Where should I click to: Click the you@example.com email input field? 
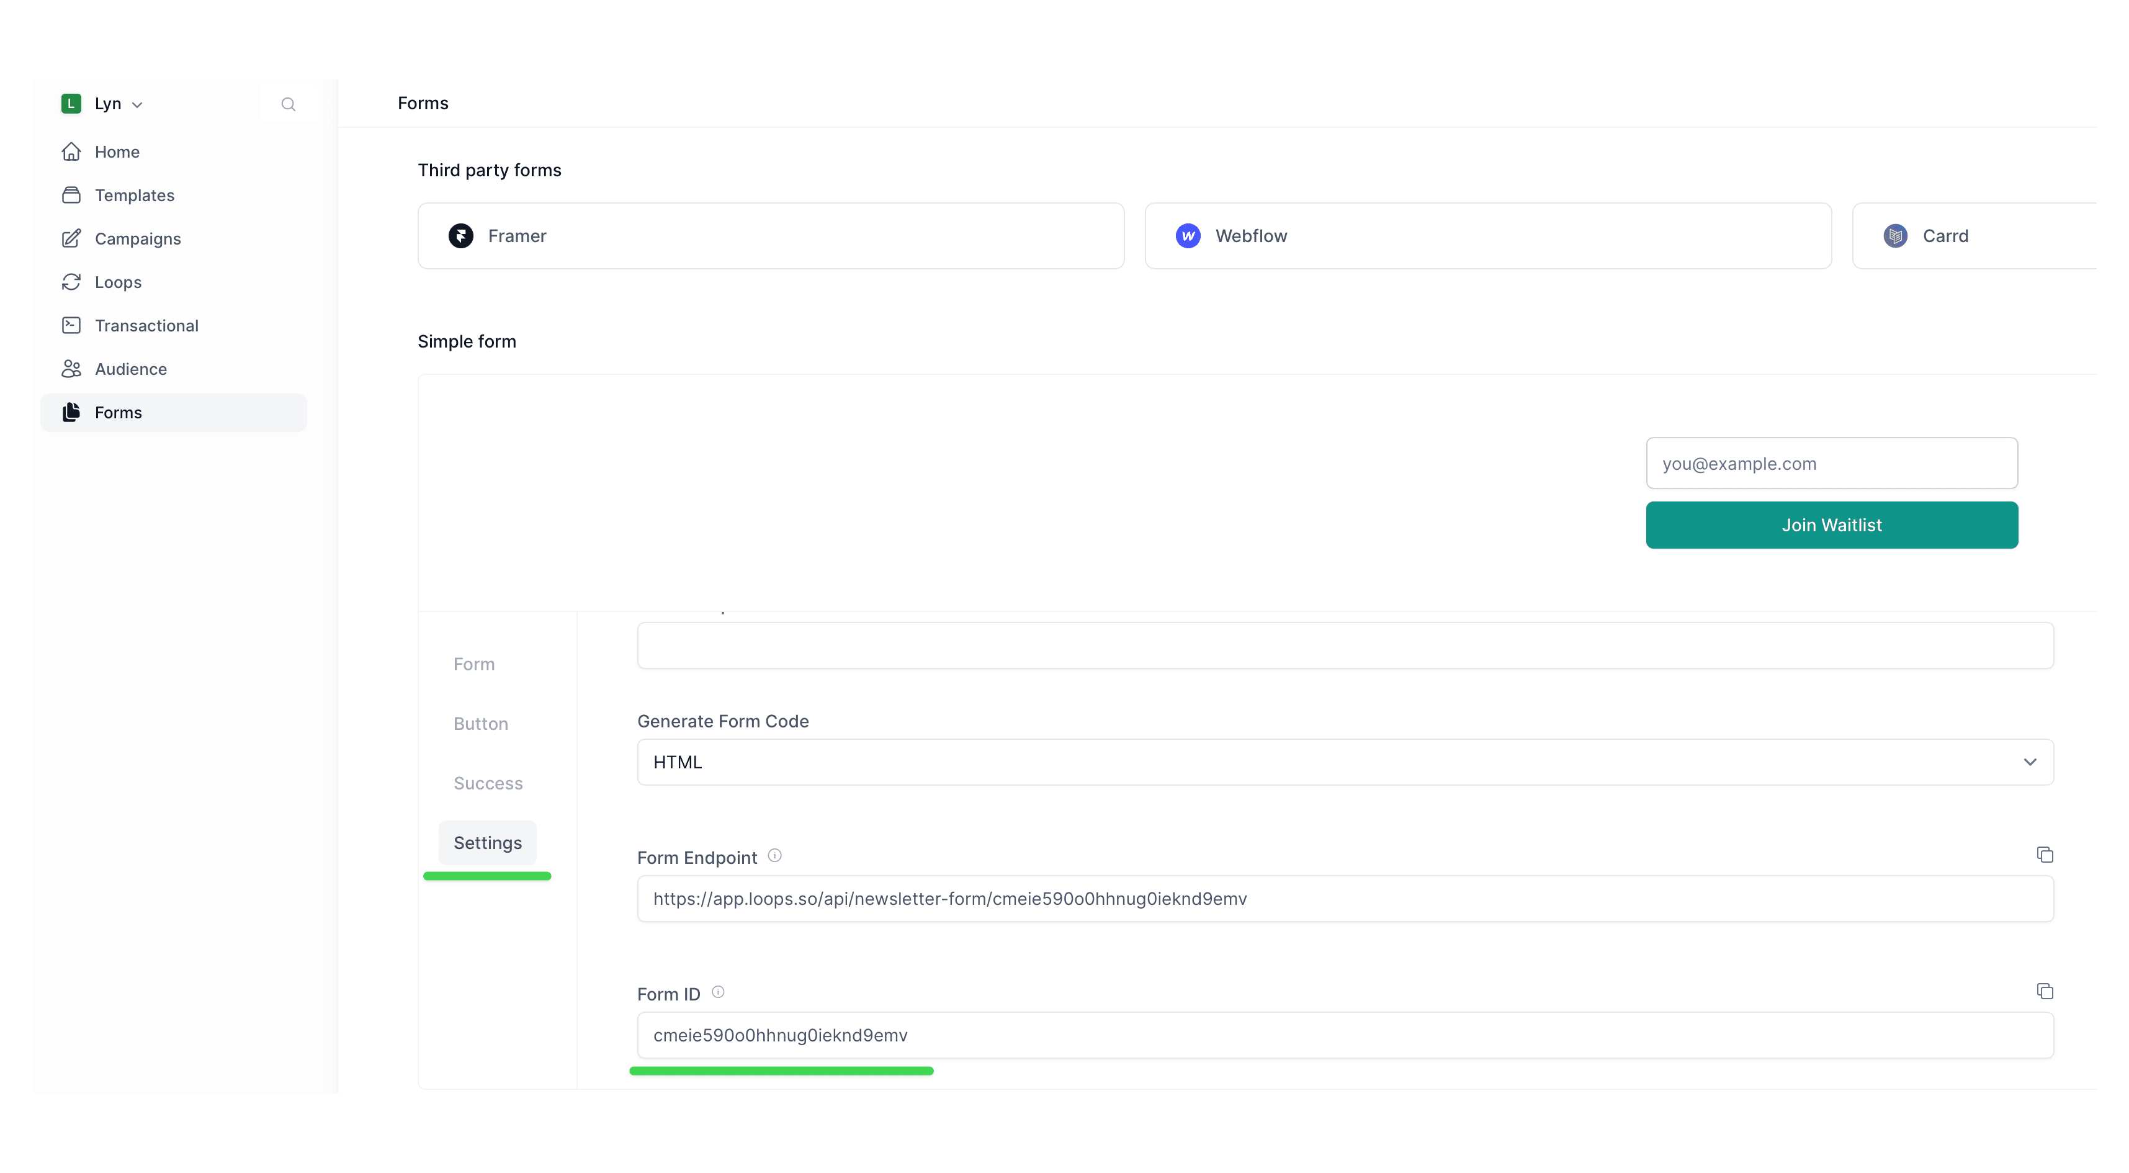tap(1831, 463)
